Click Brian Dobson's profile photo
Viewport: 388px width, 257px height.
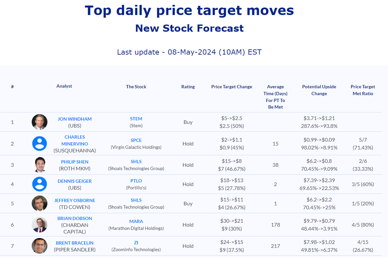click(x=40, y=225)
